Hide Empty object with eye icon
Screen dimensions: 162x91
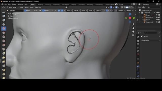(x=157, y=15)
